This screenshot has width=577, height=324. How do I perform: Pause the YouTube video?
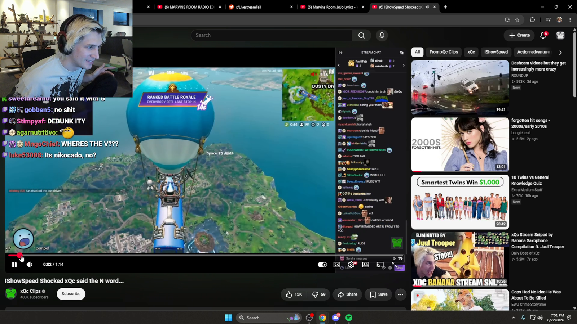14,265
